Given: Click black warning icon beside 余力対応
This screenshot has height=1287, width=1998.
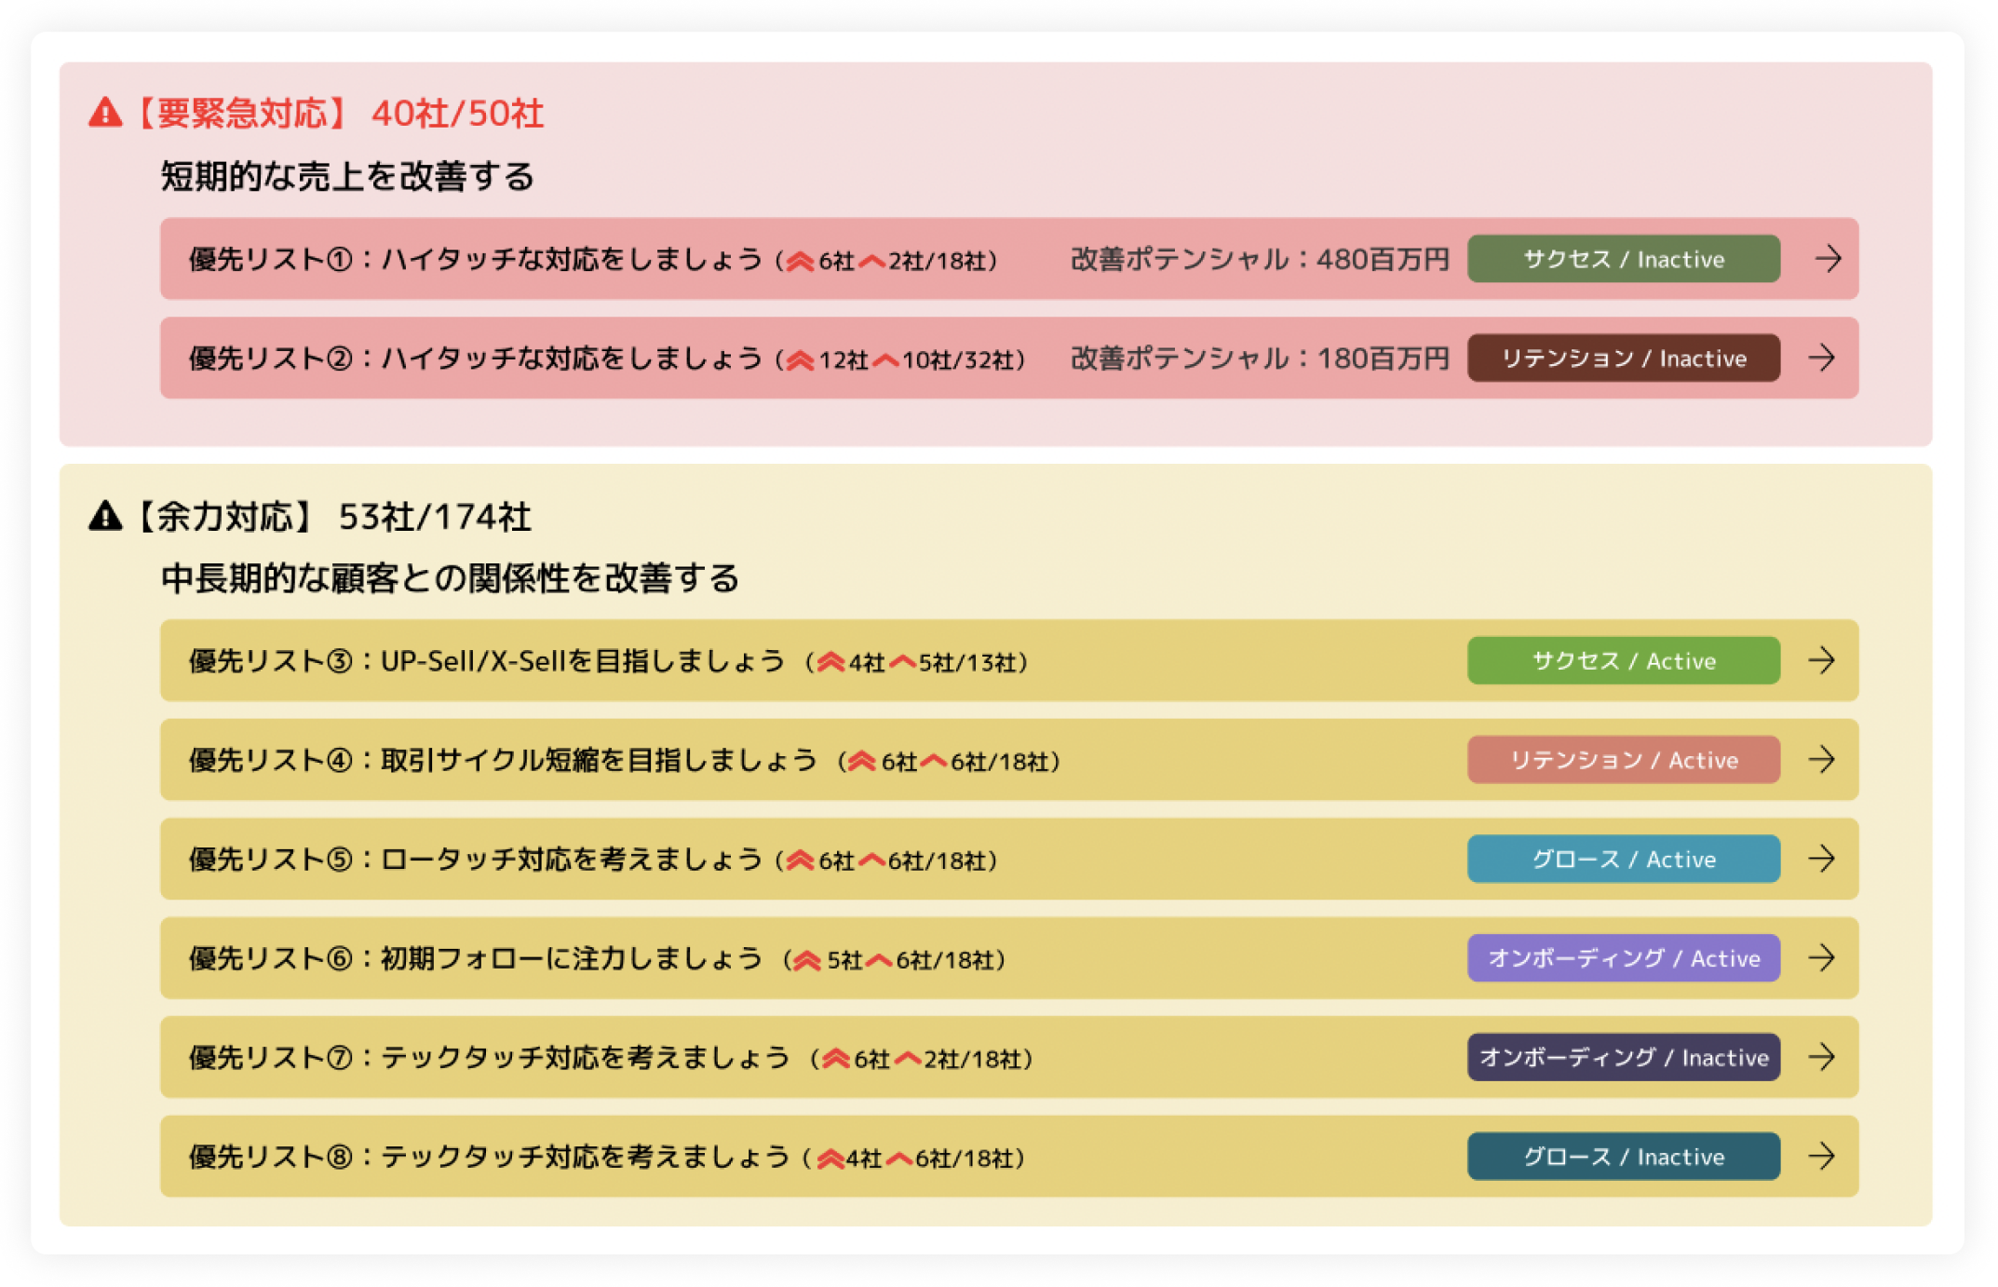Looking at the screenshot, I should tap(105, 515).
